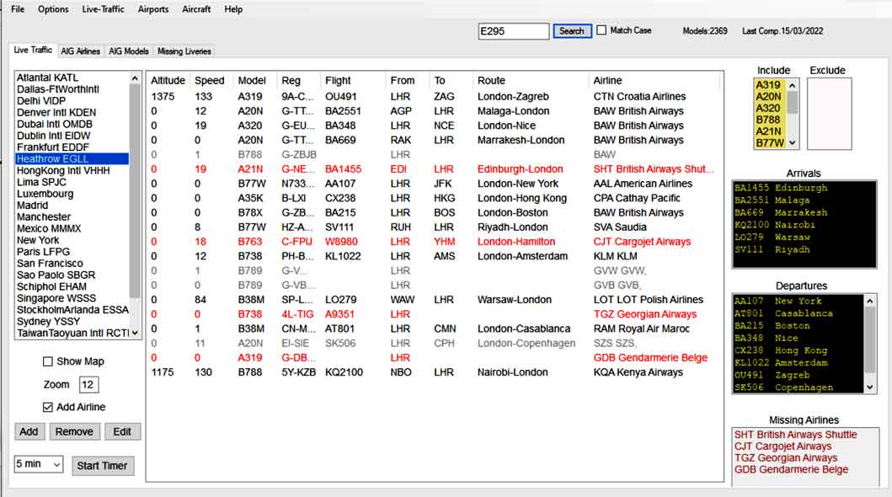
Task: Open the Airports menu
Action: pyautogui.click(x=153, y=9)
